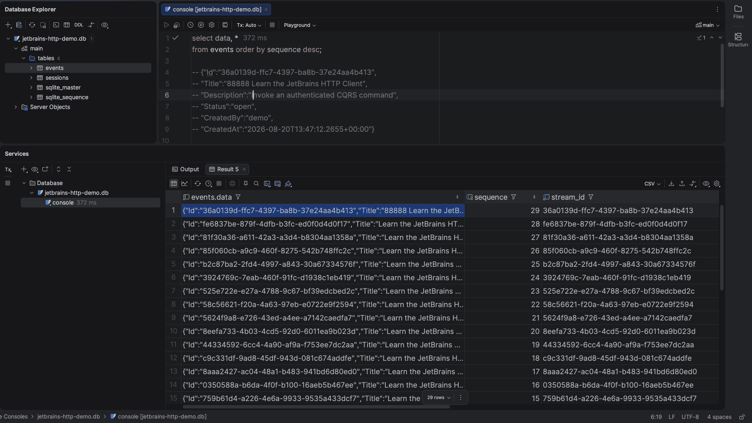Image resolution: width=752 pixels, height=423 pixels.
Task: Open the Files tool window
Action: point(738,12)
